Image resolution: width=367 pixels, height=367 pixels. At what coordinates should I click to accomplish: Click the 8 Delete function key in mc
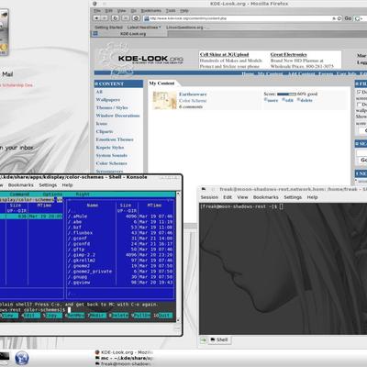(x=118, y=316)
